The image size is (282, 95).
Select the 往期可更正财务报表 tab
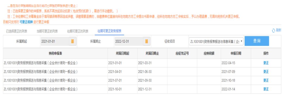(109, 31)
